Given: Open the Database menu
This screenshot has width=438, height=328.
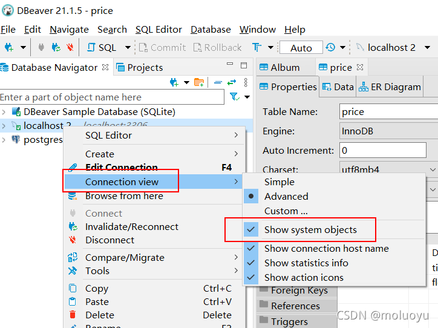Looking at the screenshot, I should tap(211, 29).
